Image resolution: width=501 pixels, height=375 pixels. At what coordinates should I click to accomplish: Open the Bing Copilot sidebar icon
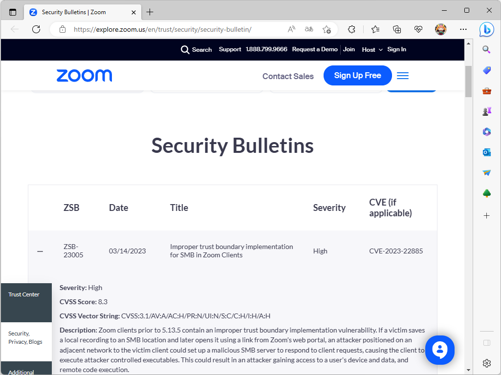(486, 29)
